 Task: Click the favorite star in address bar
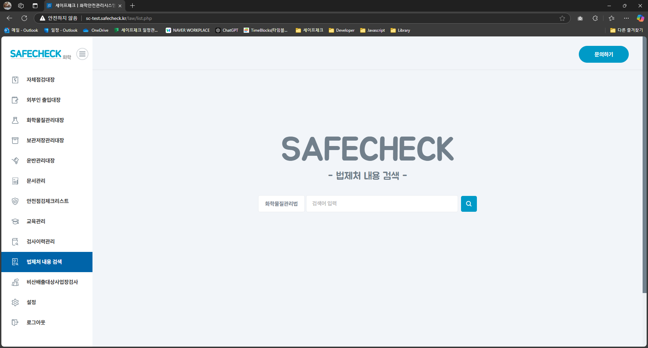(562, 18)
